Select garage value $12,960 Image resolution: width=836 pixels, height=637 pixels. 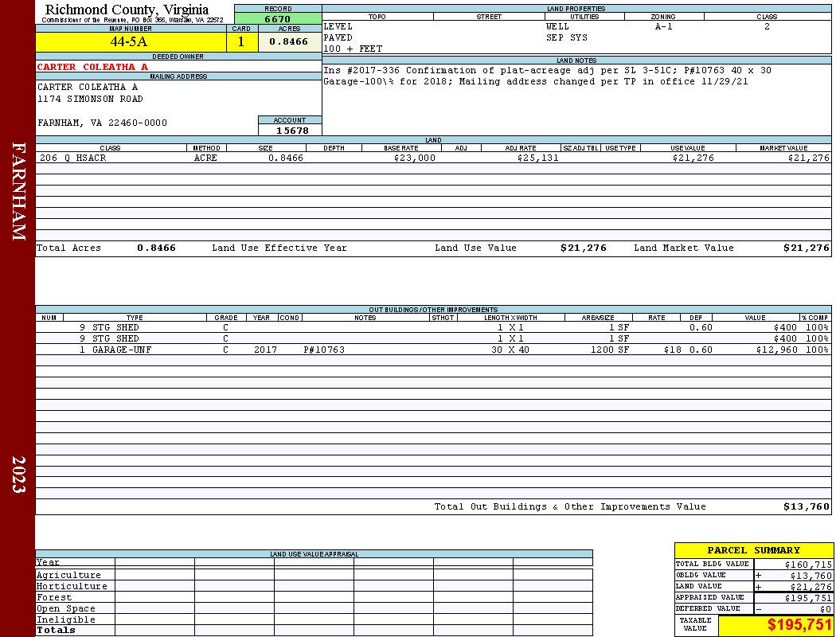click(777, 350)
